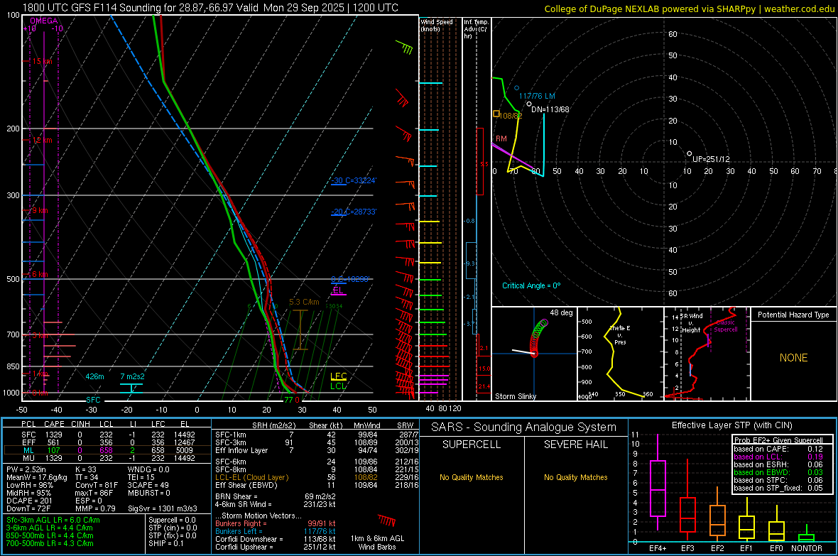This screenshot has width=838, height=556.
Task: Click the Prob EF2+ Given Supercell heading
Action: coord(778,440)
